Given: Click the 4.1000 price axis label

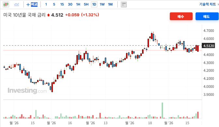Looking at the screenshot, I should coord(209,78).
